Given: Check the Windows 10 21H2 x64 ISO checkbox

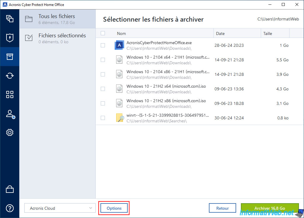Looking at the screenshot, I should pyautogui.click(x=103, y=89).
